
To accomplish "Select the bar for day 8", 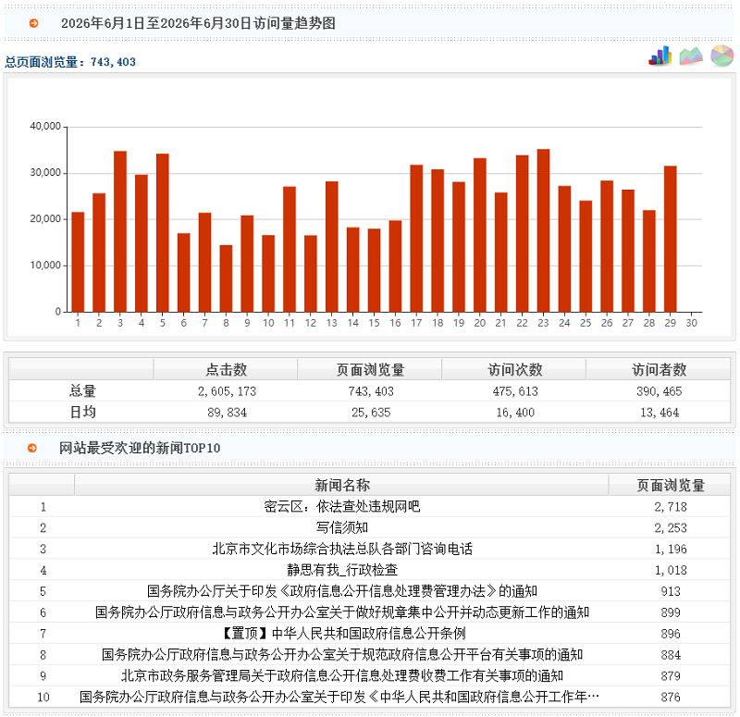I will pyautogui.click(x=226, y=278).
